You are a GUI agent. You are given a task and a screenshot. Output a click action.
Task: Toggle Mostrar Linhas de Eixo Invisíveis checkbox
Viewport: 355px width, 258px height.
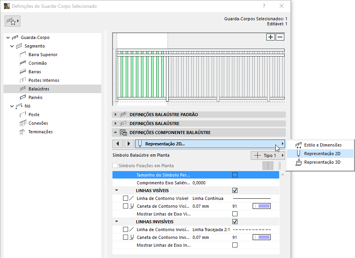(235, 245)
